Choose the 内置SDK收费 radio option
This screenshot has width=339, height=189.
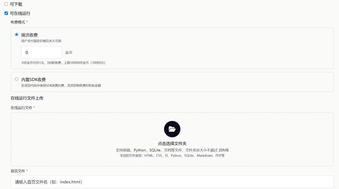[17, 79]
